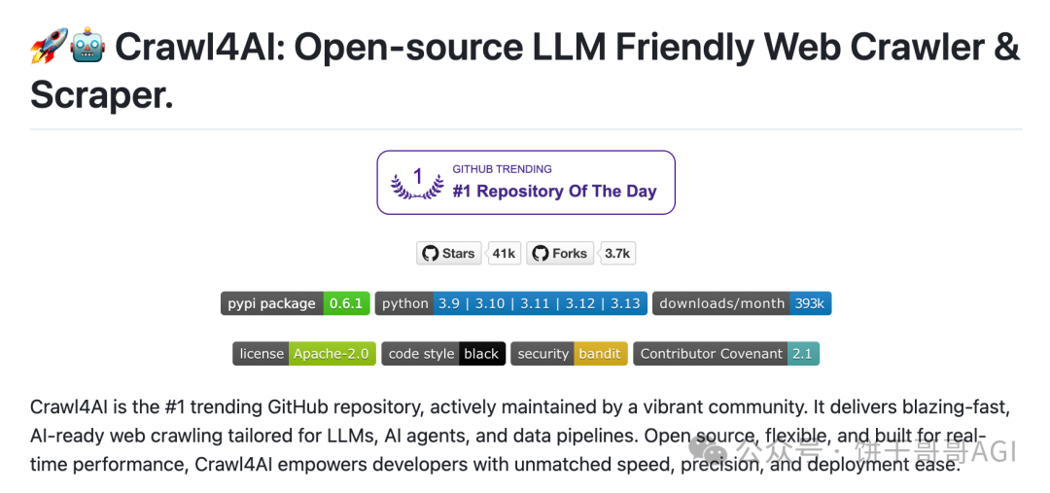Click the #1 Repository Of The Day text
The width and height of the screenshot is (1050, 493).
554,192
